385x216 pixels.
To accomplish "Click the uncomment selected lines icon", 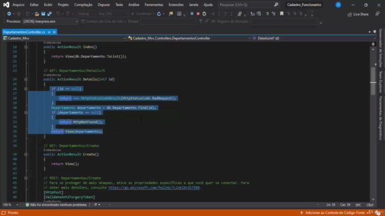I will click(x=274, y=14).
